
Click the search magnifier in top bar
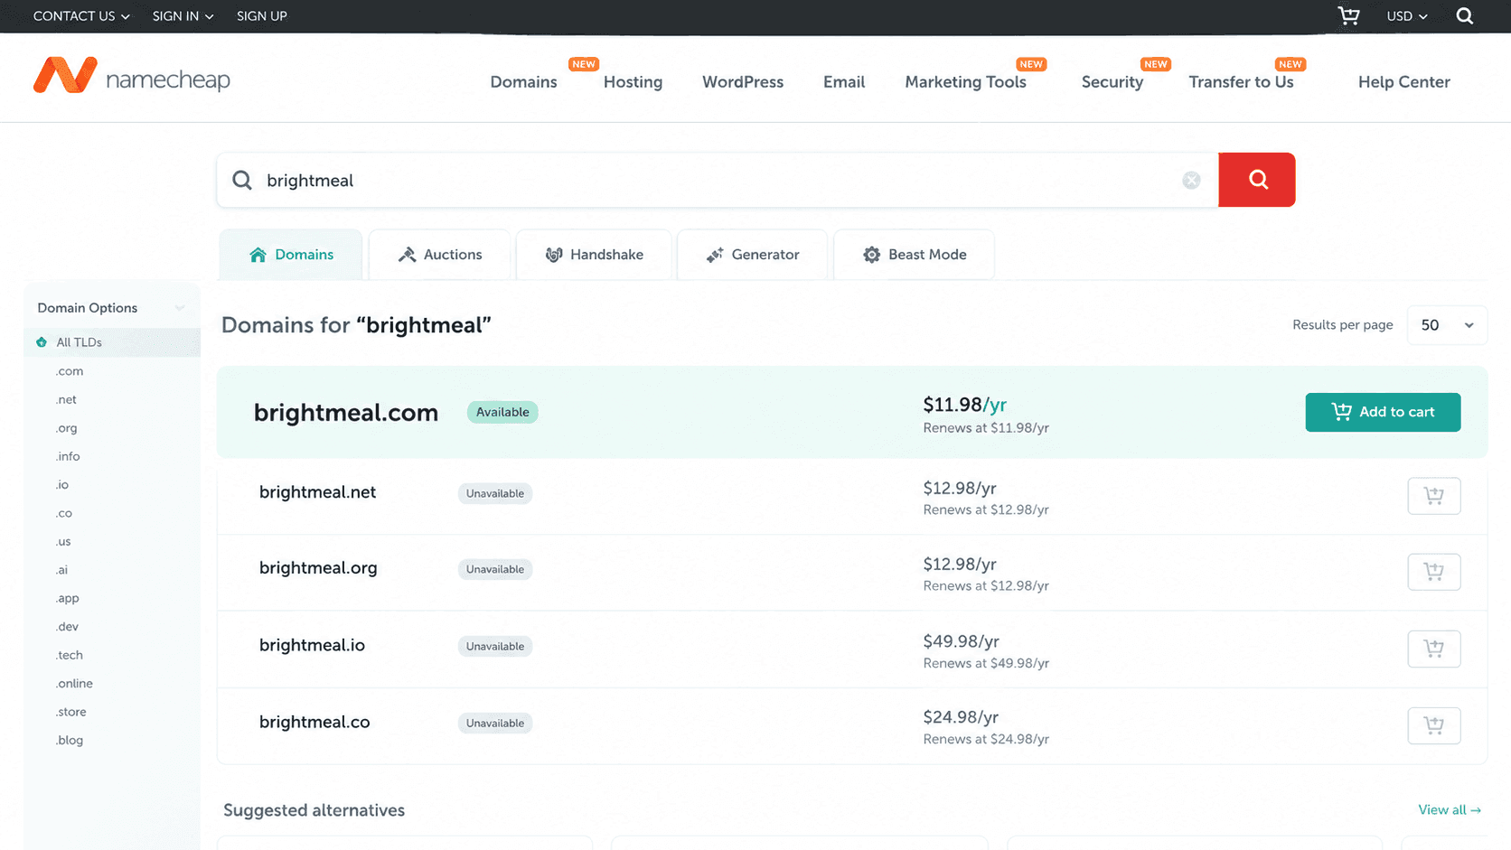pyautogui.click(x=1465, y=16)
